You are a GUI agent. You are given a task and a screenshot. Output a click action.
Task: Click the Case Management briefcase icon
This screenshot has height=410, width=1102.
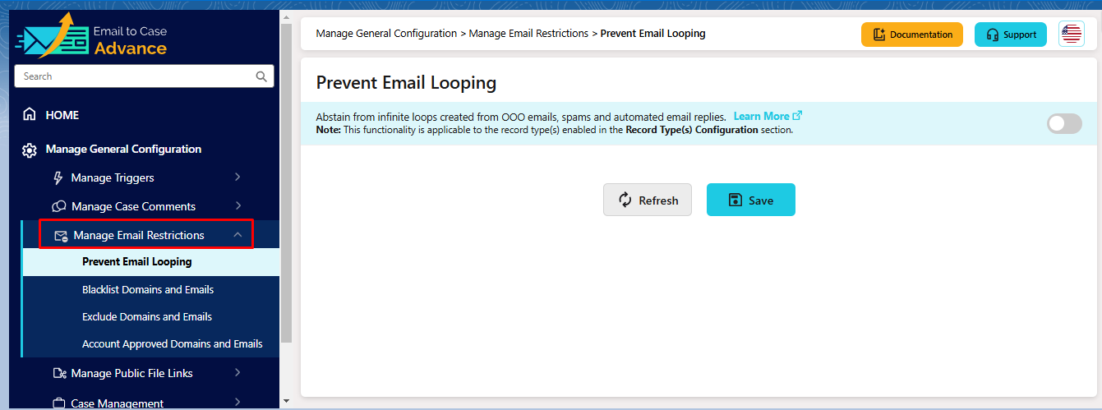[x=59, y=403]
